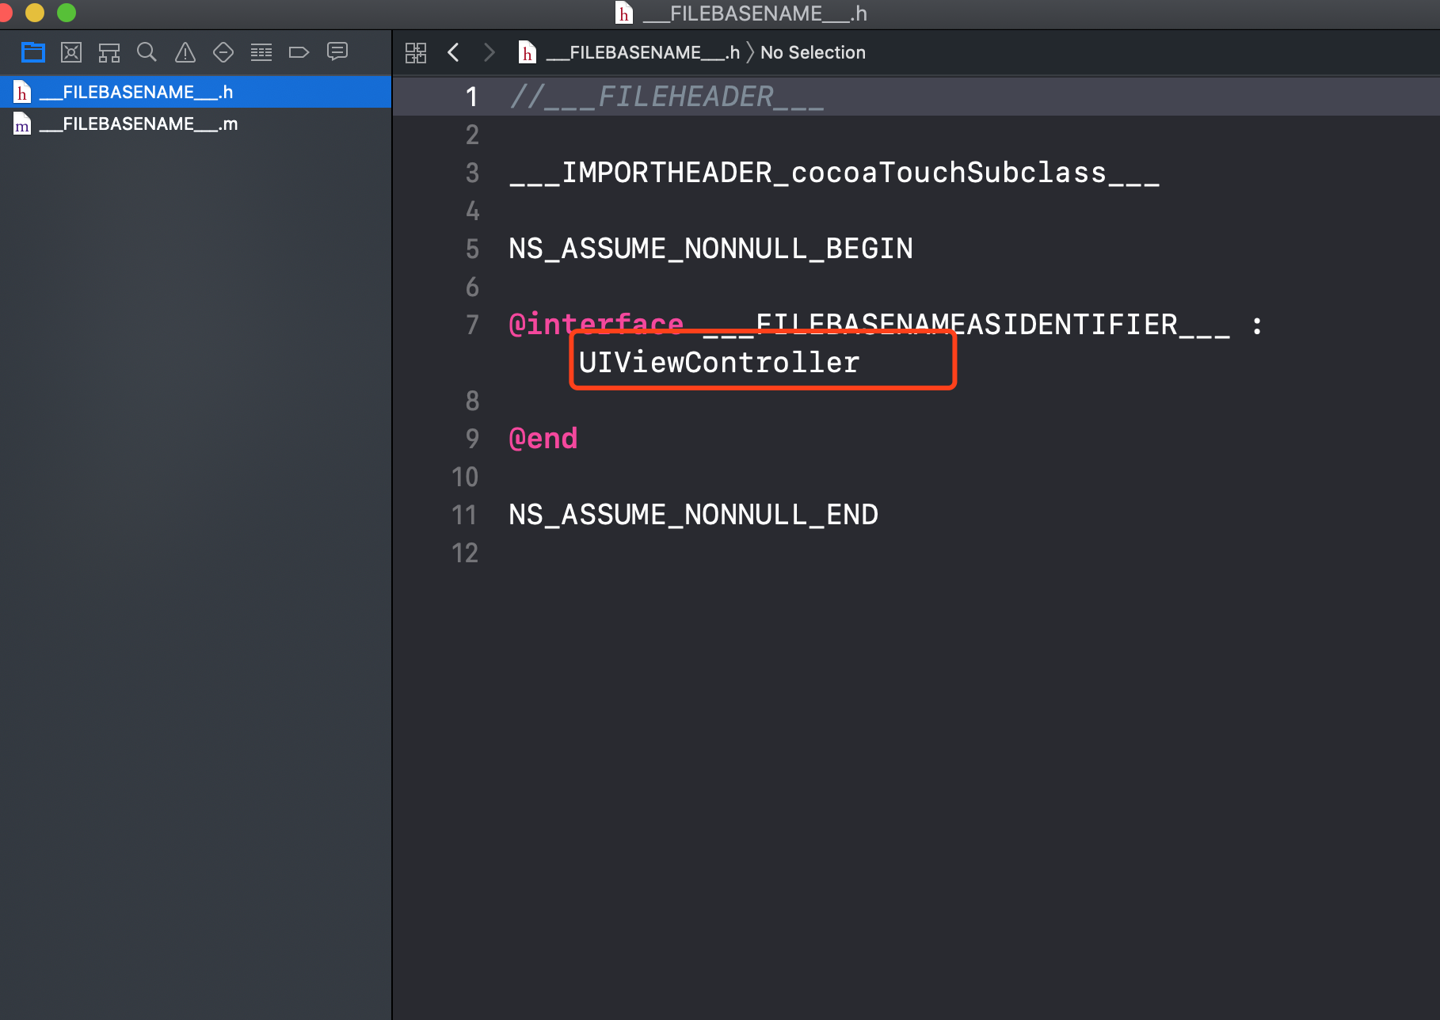Click line number 3 in the gutter
The height and width of the screenshot is (1020, 1440).
(472, 173)
